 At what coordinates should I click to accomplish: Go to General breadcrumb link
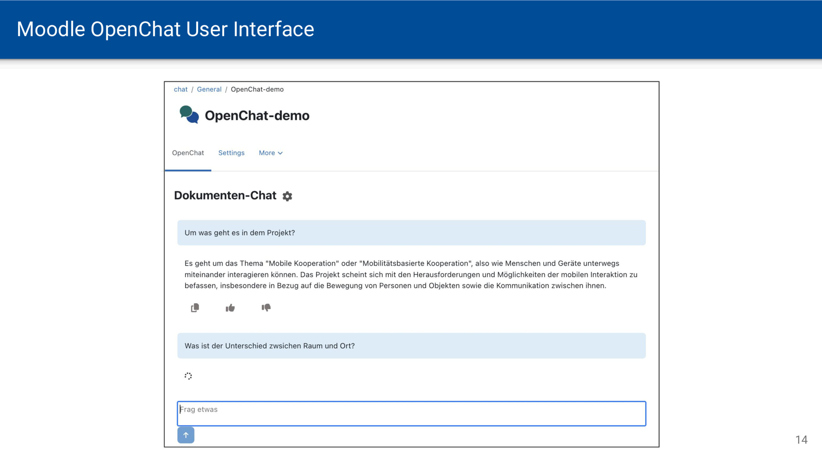(x=209, y=90)
